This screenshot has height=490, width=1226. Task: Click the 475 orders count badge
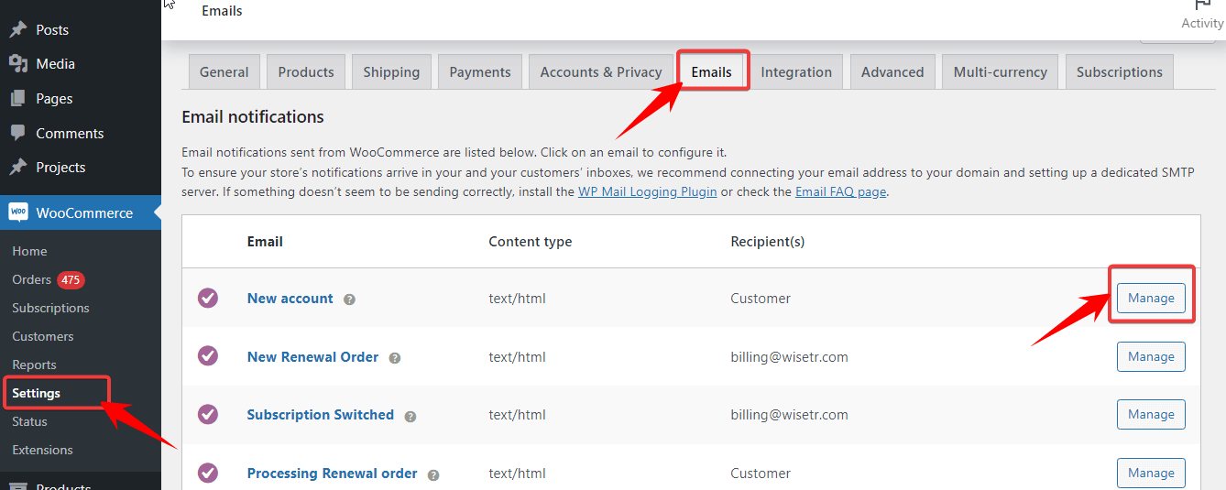pyautogui.click(x=71, y=279)
